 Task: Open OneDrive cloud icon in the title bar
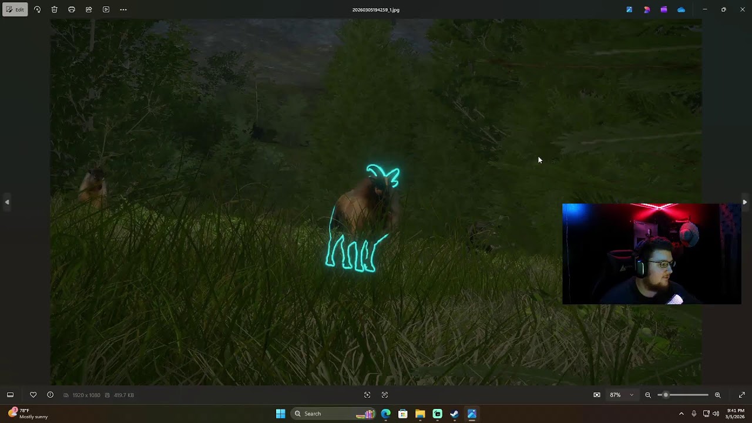tap(681, 9)
